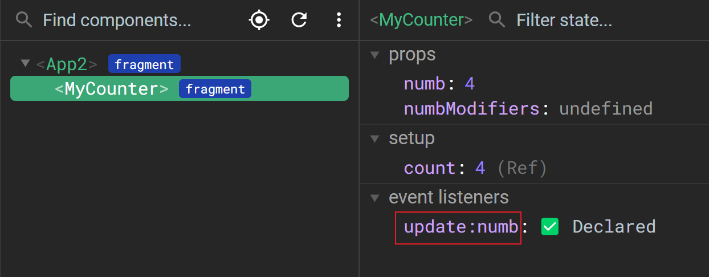Select the App2 component in tree
This screenshot has width=709, height=277.
pos(67,64)
